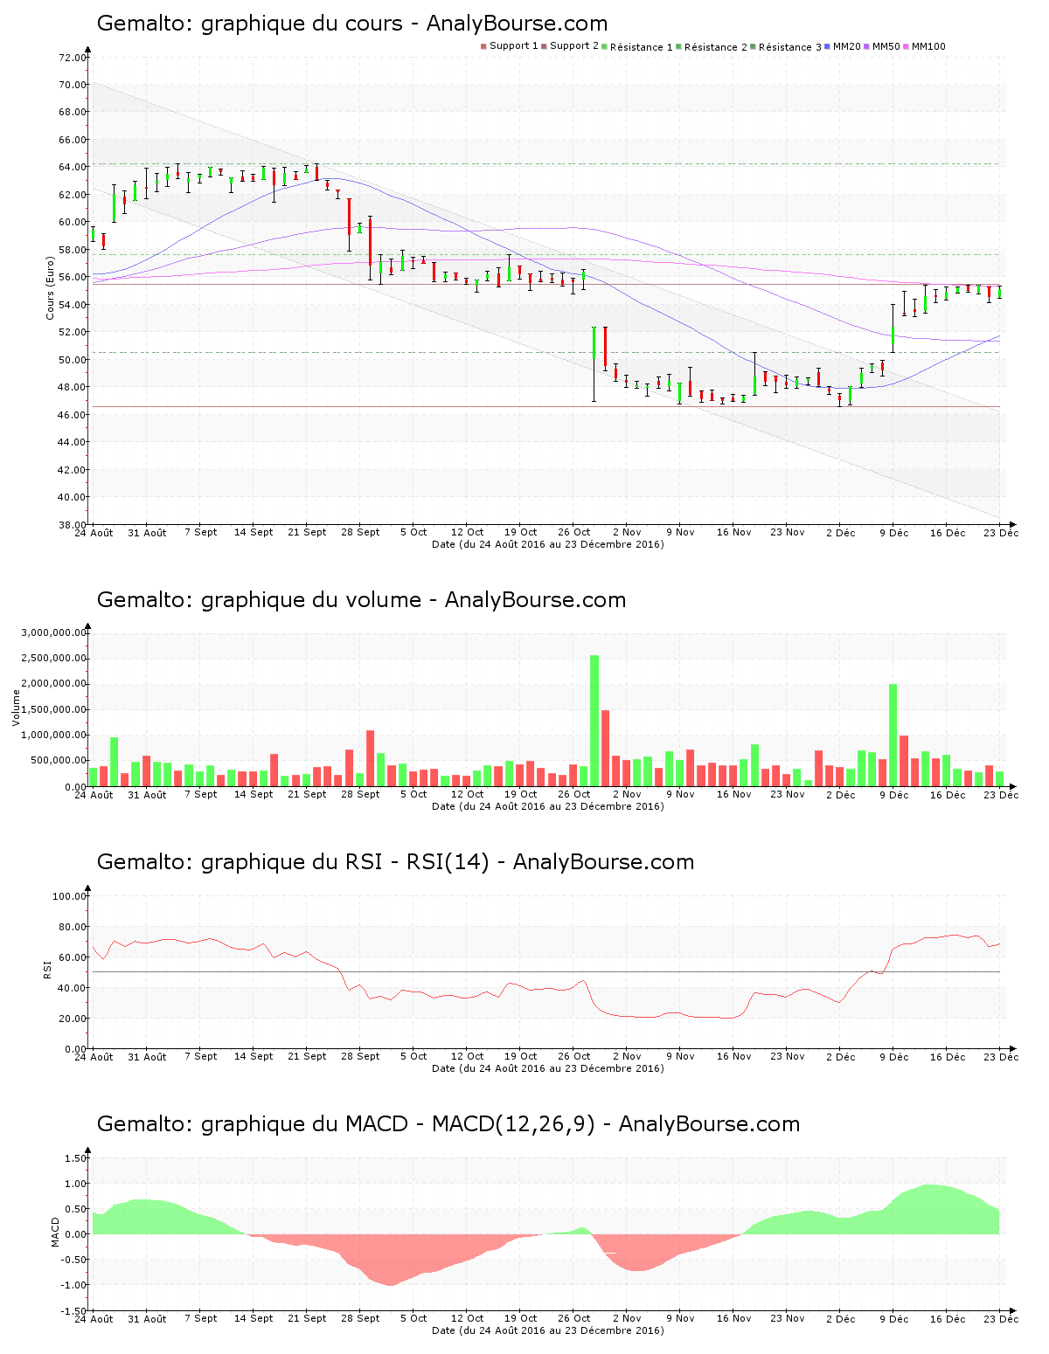Click the 'Cours (Euro)' axis label
Viewport: 1049px width, 1354px height.
click(50, 287)
